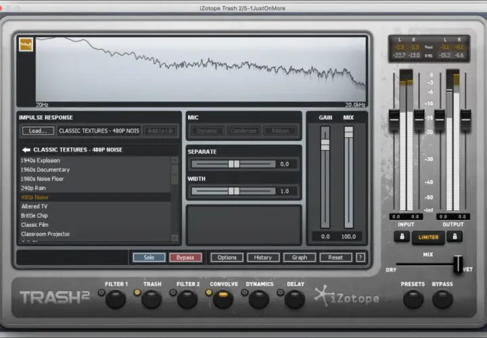The width and height of the screenshot is (487, 338).
Task: Click convolve Mix value 100,0
Action: tap(348, 237)
